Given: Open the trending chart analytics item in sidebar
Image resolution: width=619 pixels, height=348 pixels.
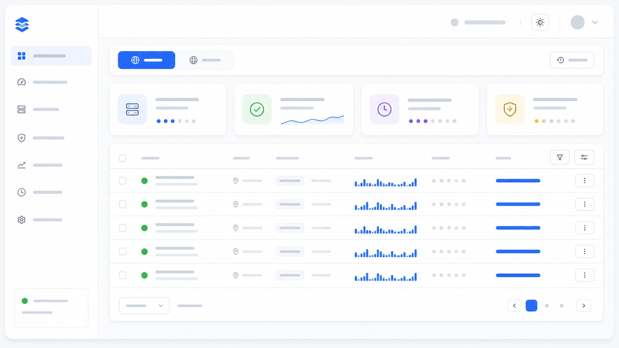Looking at the screenshot, I should pos(51,165).
